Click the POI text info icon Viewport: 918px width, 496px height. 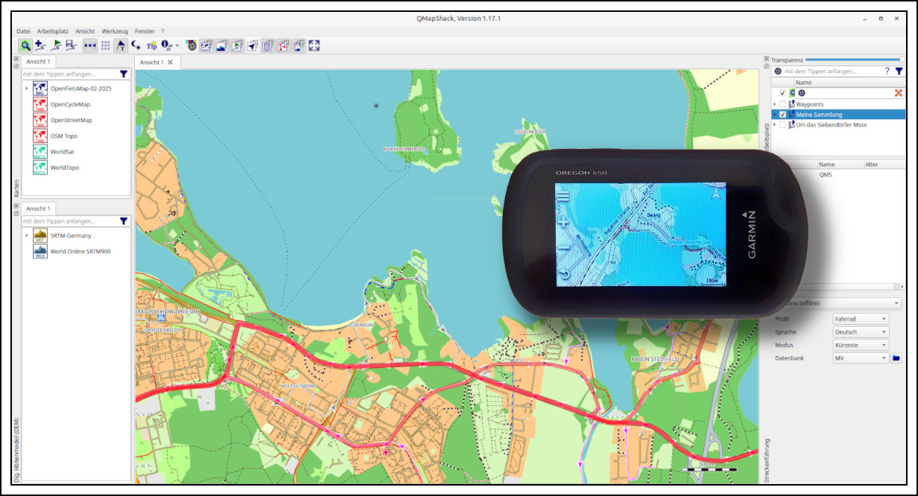click(167, 45)
